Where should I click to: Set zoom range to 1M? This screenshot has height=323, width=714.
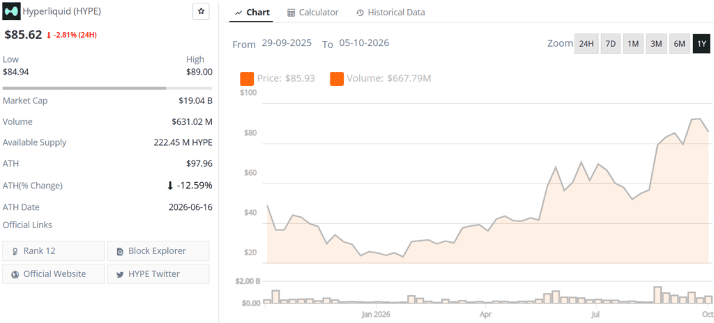[632, 44]
